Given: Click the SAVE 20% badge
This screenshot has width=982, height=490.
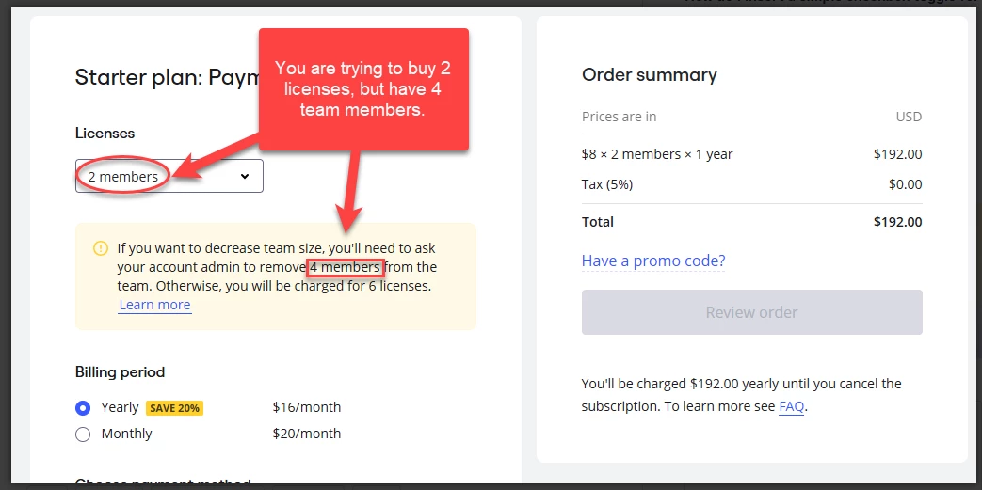Looking at the screenshot, I should point(175,408).
